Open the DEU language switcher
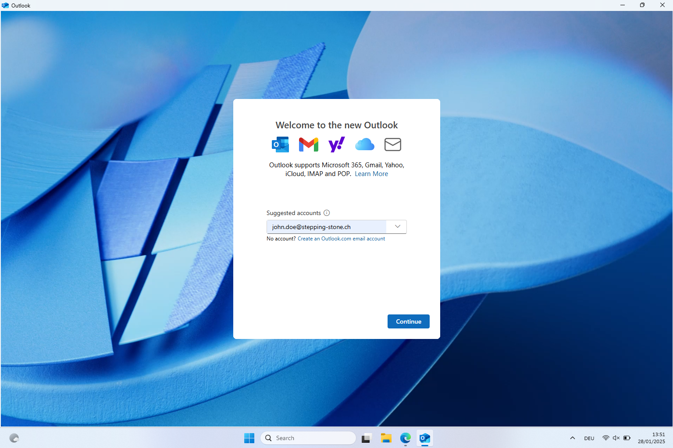This screenshot has height=448, width=673. [x=589, y=438]
